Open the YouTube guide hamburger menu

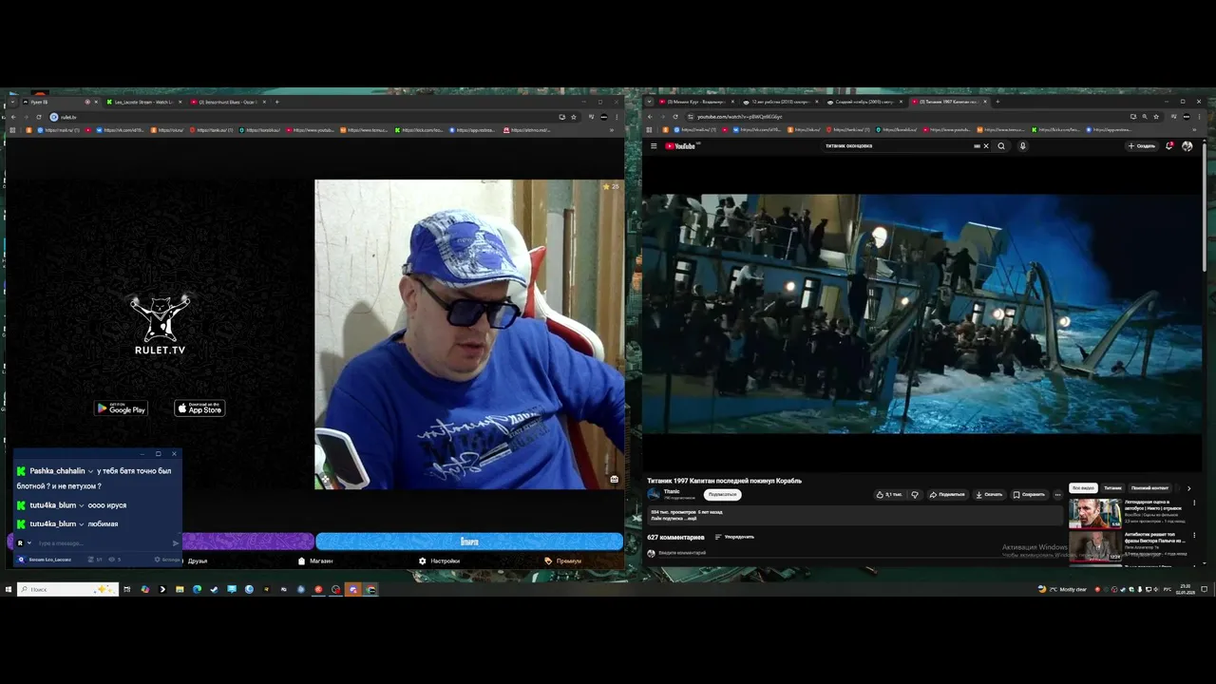pyautogui.click(x=654, y=146)
